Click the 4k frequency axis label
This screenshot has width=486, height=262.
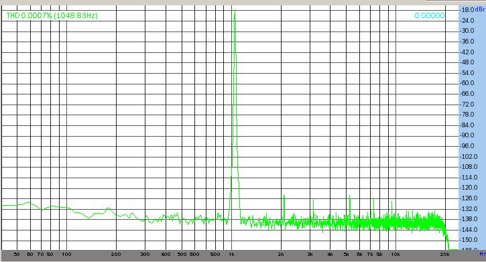[x=330, y=254]
